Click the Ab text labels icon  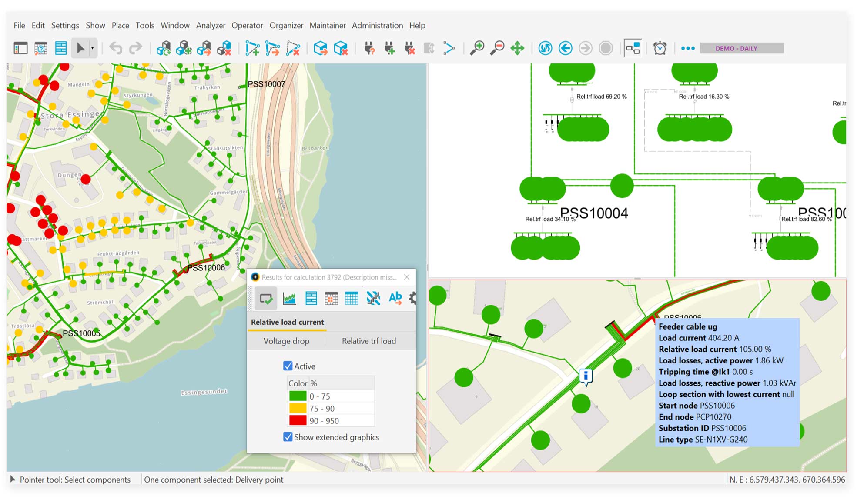tap(395, 298)
